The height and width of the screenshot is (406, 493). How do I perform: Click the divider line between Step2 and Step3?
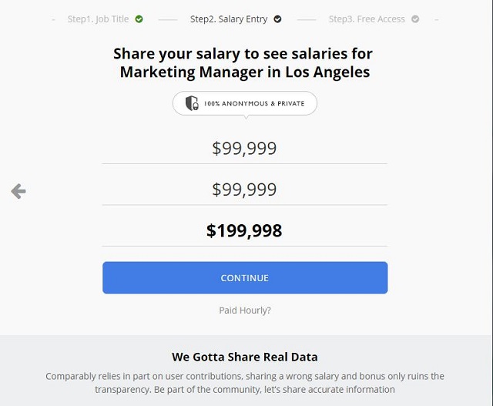click(x=306, y=19)
